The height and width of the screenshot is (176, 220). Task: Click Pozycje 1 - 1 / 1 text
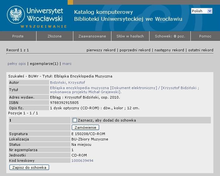tap(23, 113)
